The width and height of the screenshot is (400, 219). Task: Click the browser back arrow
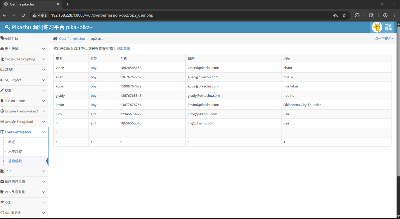(4, 15)
